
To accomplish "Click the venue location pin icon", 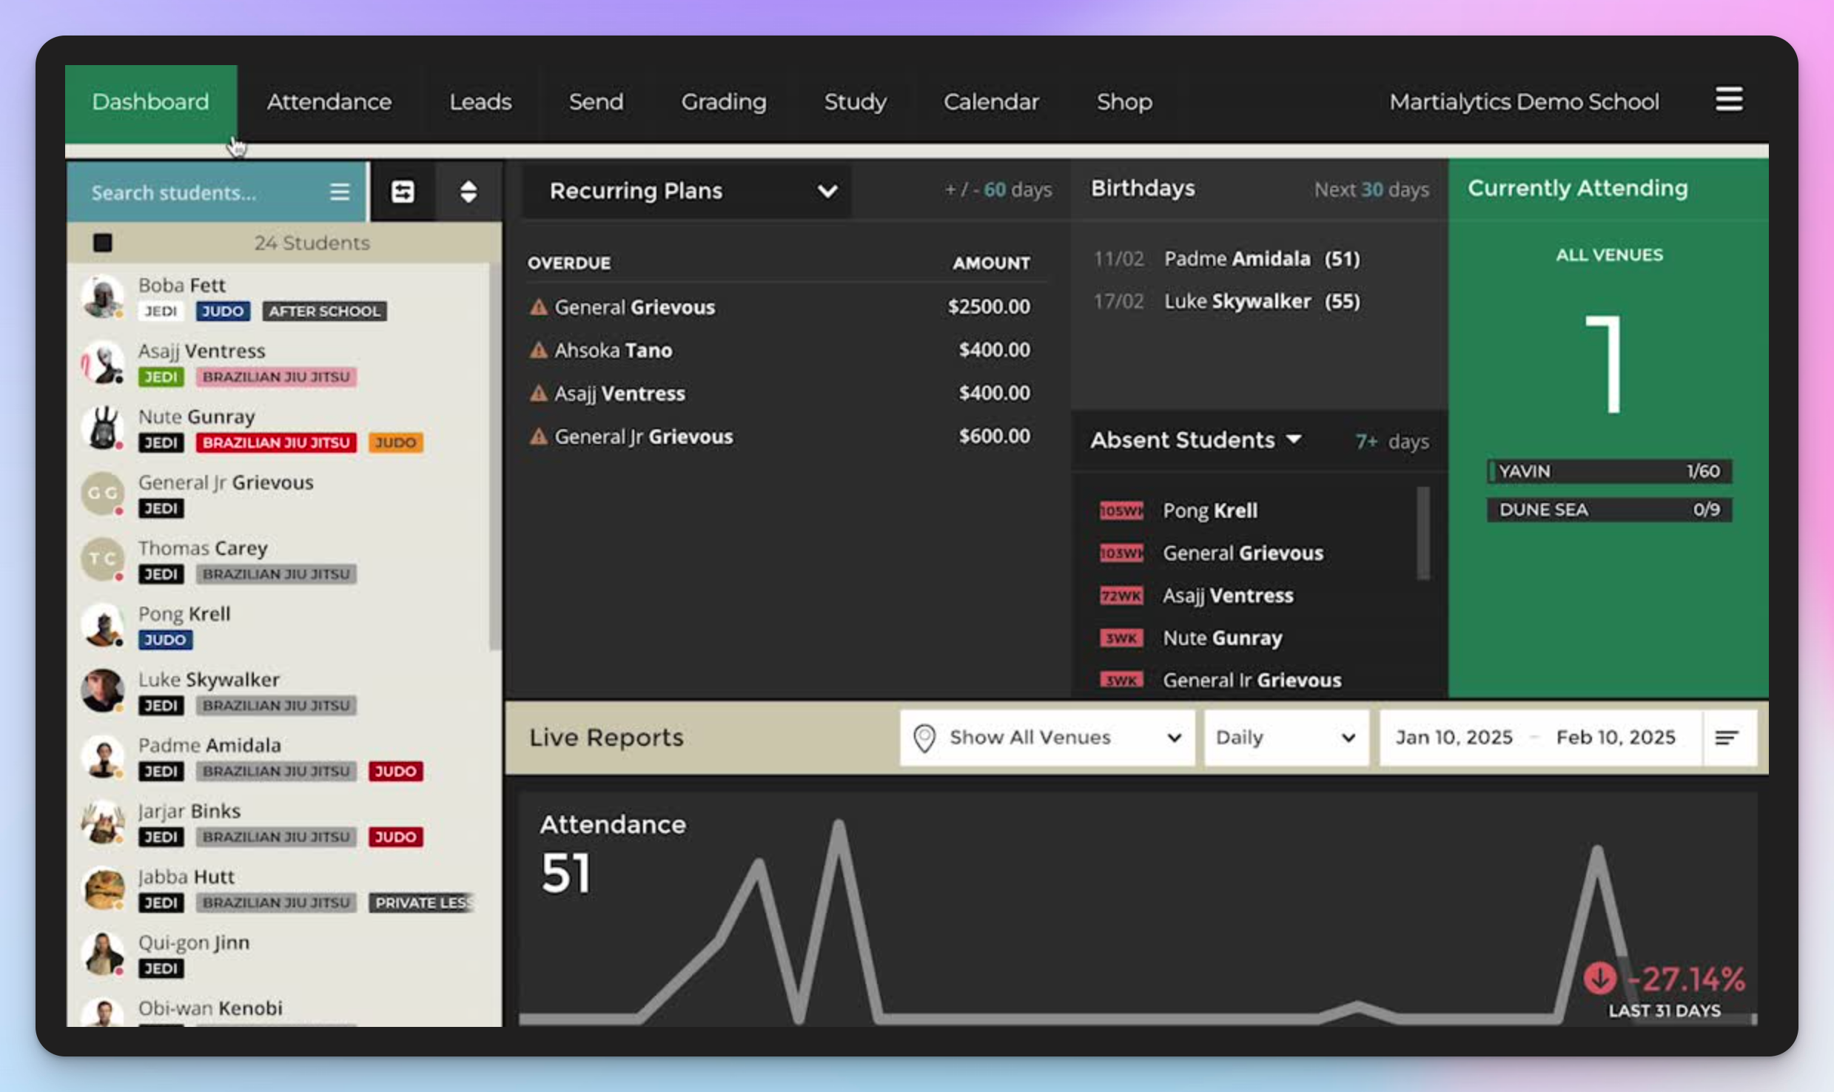I will pos(924,738).
